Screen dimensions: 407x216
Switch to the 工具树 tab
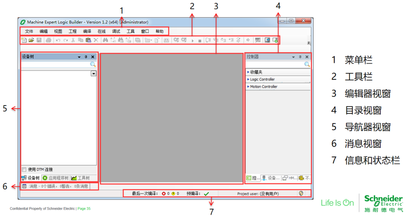(x=81, y=178)
